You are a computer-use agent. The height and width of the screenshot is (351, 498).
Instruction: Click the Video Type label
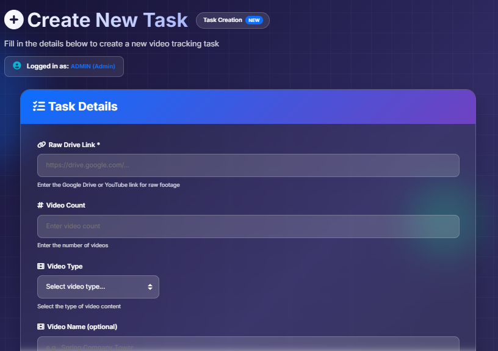tap(65, 266)
